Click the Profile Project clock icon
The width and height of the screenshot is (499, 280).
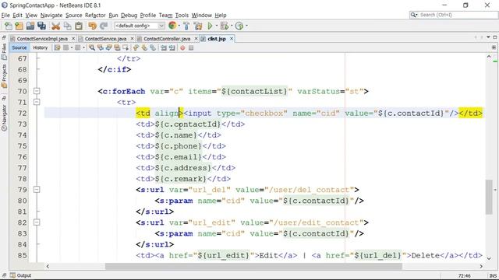[239, 26]
